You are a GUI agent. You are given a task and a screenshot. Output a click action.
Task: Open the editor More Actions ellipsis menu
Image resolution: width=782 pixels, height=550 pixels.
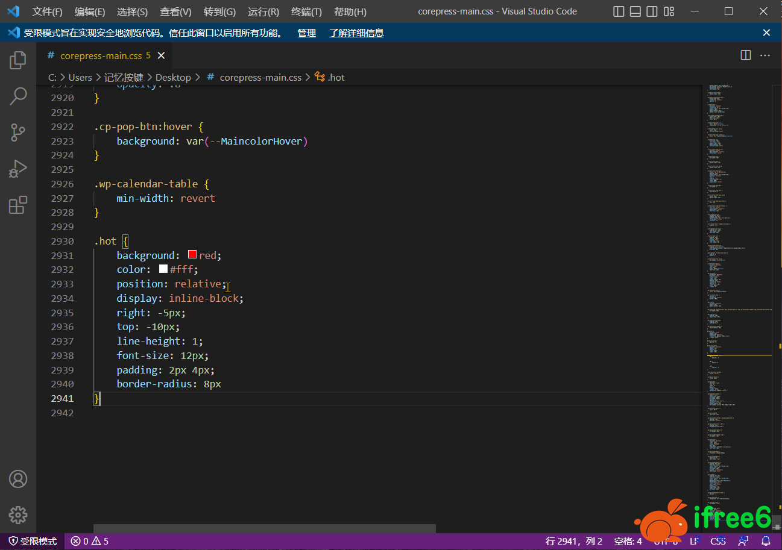[x=765, y=55]
